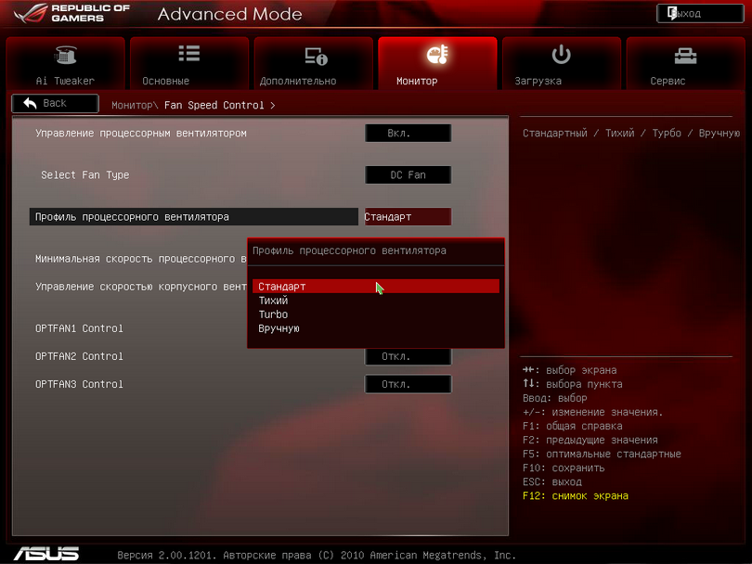Open the Ai Tweaker tab icon
This screenshot has width=752, height=564.
coord(65,56)
